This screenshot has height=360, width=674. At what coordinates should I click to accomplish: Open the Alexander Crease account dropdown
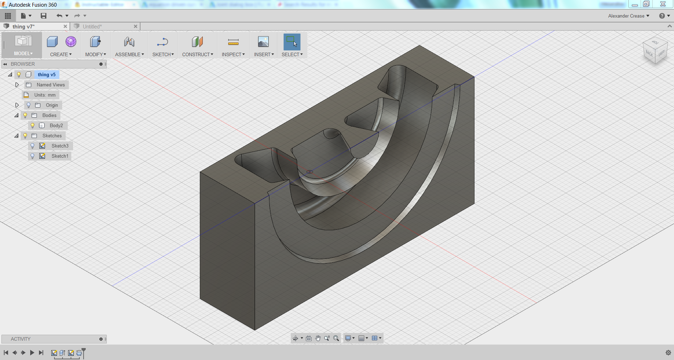pos(629,16)
